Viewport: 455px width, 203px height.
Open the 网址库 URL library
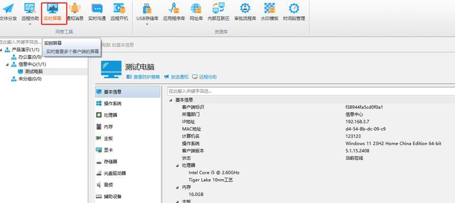click(196, 12)
